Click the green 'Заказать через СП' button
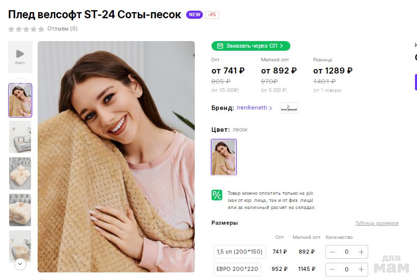The image size is (417, 280). pyautogui.click(x=251, y=46)
